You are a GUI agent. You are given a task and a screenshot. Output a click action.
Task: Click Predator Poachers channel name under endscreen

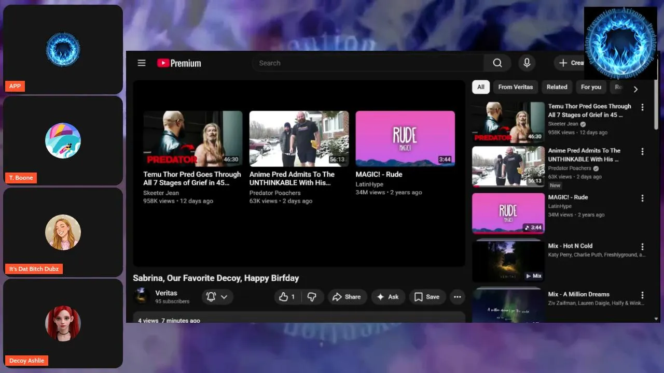click(275, 193)
